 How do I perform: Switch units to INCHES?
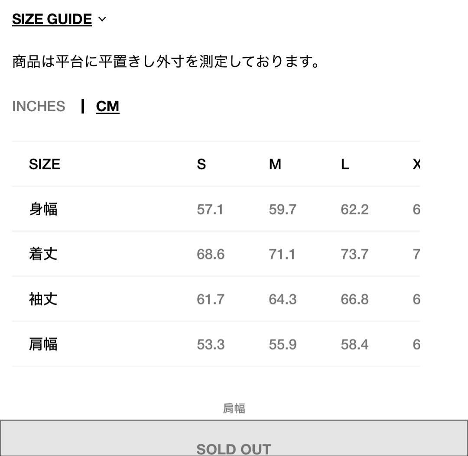(39, 106)
